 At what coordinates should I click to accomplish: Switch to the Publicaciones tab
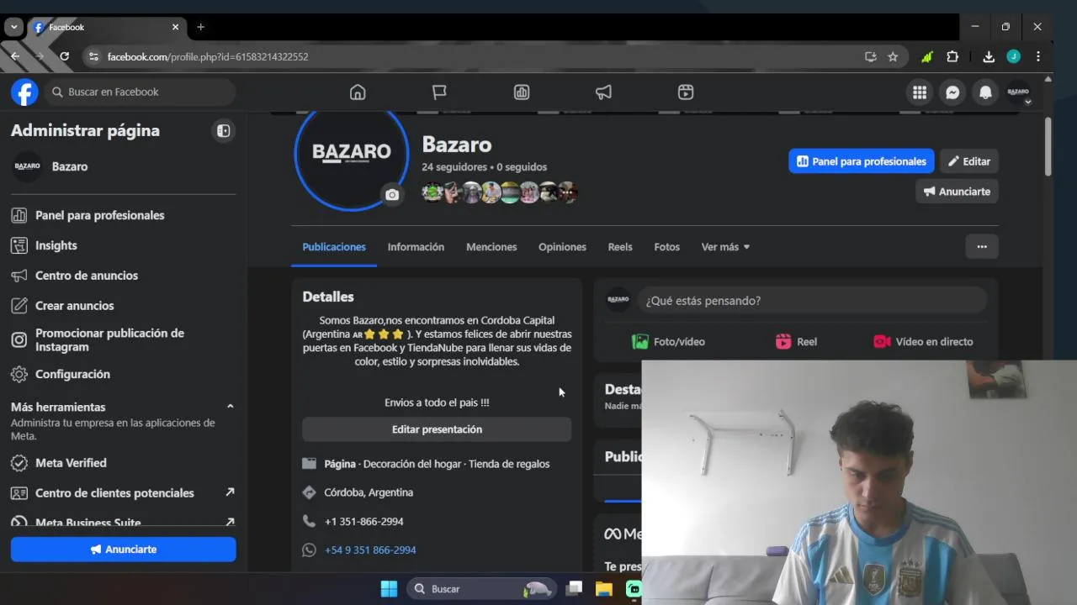click(x=334, y=247)
